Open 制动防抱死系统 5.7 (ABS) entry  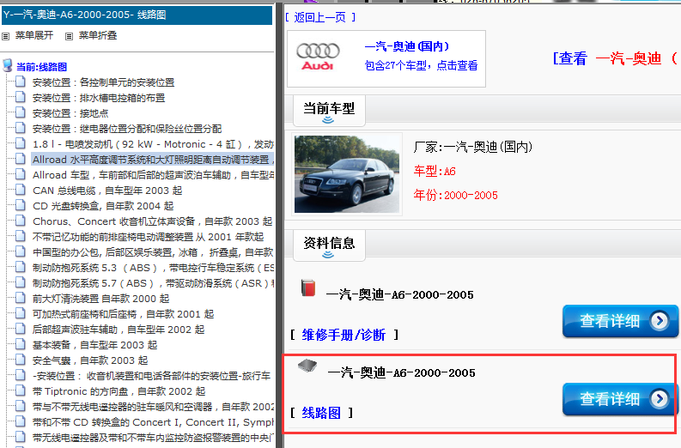(153, 283)
